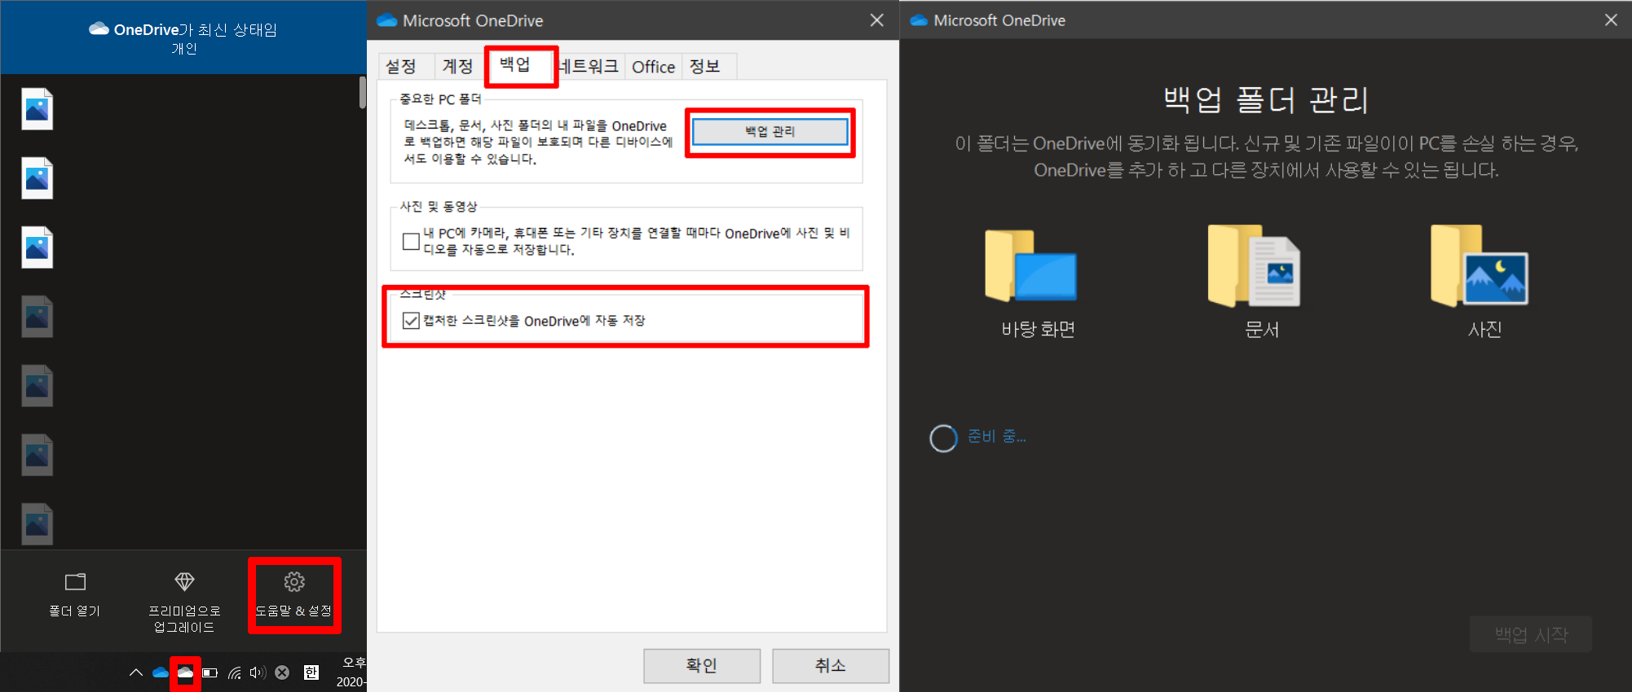
Task: Uncheck '캡처한 스크린샷을 OneDrive에 자동 저장'
Action: tap(411, 321)
